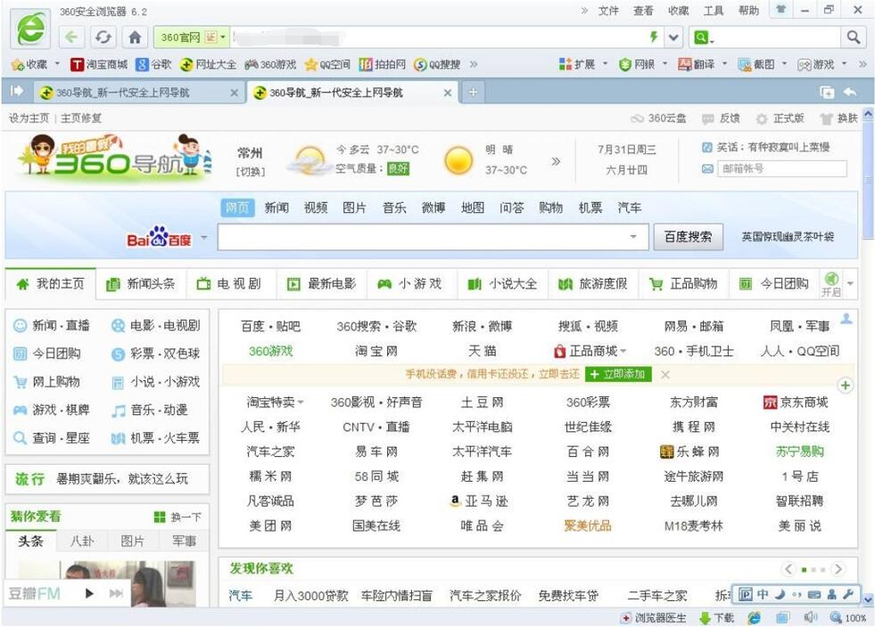Open QQ搜搜 bookmark
Viewport: 875px width, 627px height.
click(x=437, y=65)
